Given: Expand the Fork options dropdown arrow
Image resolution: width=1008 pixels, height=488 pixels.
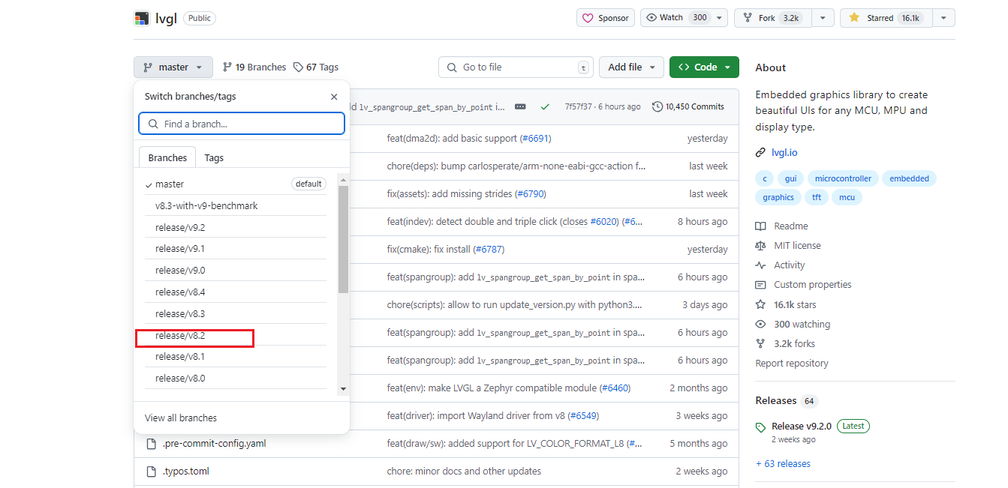Looking at the screenshot, I should click(823, 18).
